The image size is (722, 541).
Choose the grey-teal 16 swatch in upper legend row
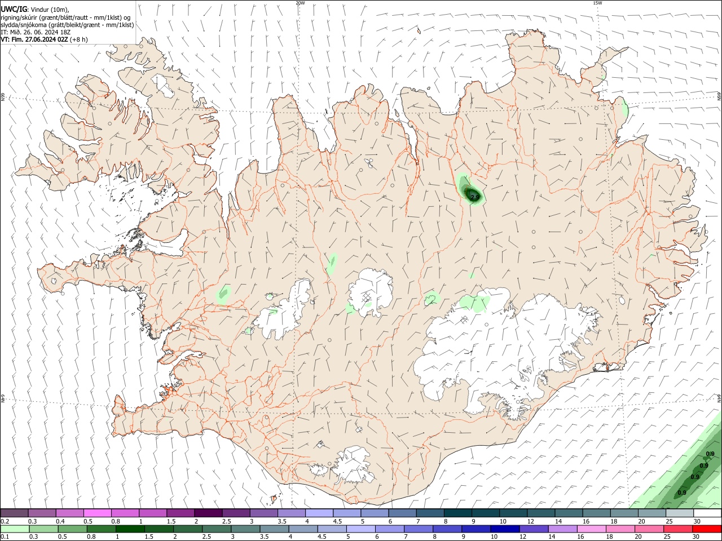coord(597,513)
